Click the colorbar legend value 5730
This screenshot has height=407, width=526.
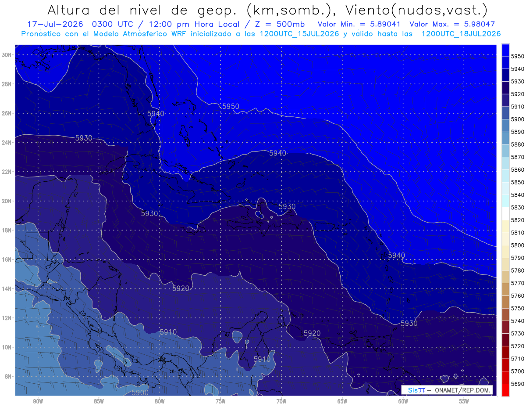coord(517,333)
